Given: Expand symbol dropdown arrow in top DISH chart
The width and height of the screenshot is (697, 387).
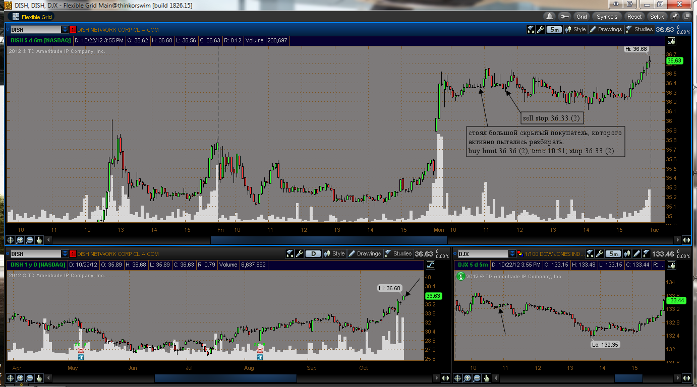Looking at the screenshot, I should 65,29.
